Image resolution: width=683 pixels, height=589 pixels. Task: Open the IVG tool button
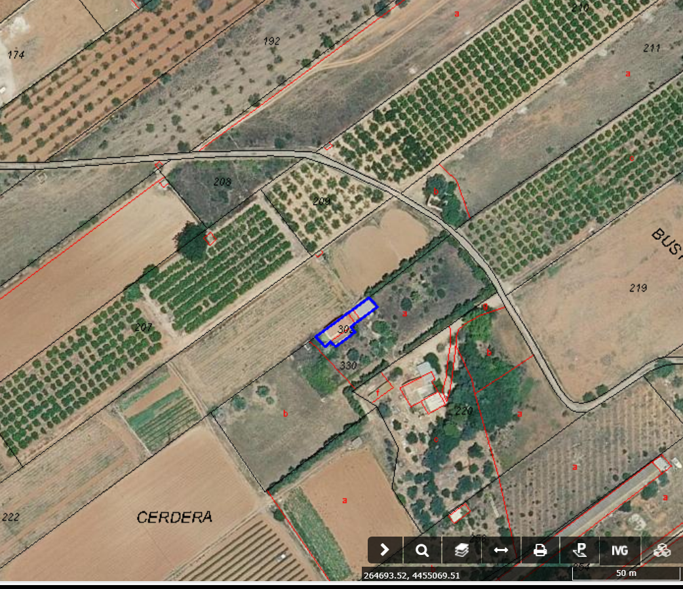click(619, 550)
